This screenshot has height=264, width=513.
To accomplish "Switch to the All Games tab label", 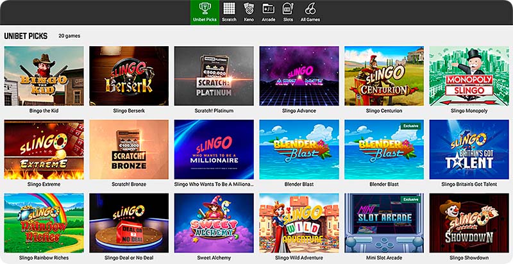I will (x=310, y=20).
